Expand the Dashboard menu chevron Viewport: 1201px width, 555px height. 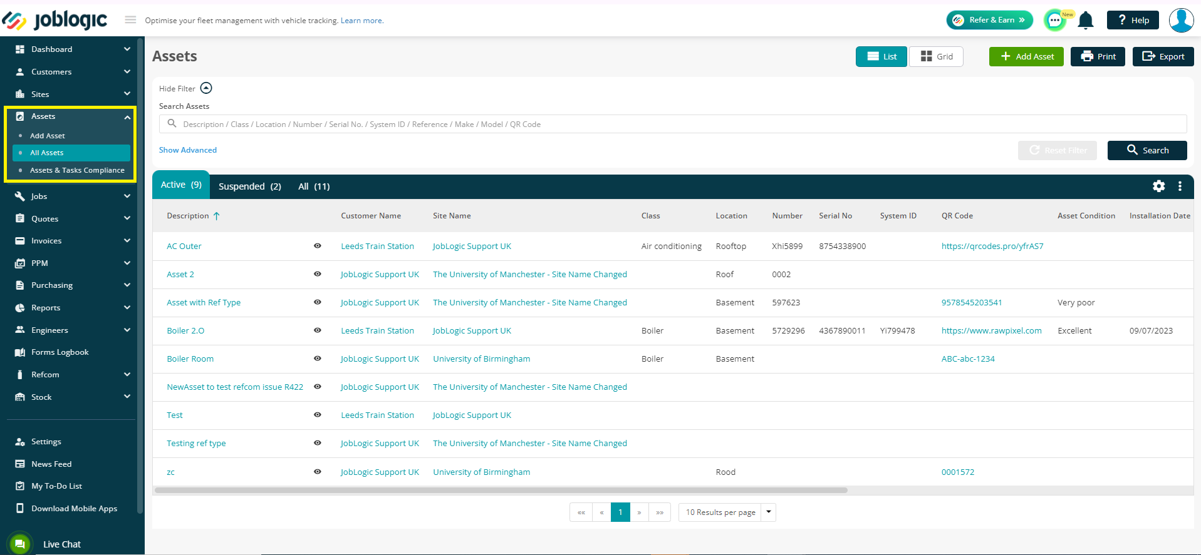click(127, 49)
